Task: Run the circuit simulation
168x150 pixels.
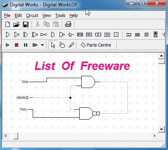Action: 7,45
